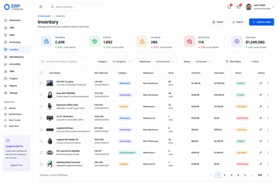Check the HP LaserJet Pro row checkbox
This screenshot has width=278, height=185.
tap(41, 153)
